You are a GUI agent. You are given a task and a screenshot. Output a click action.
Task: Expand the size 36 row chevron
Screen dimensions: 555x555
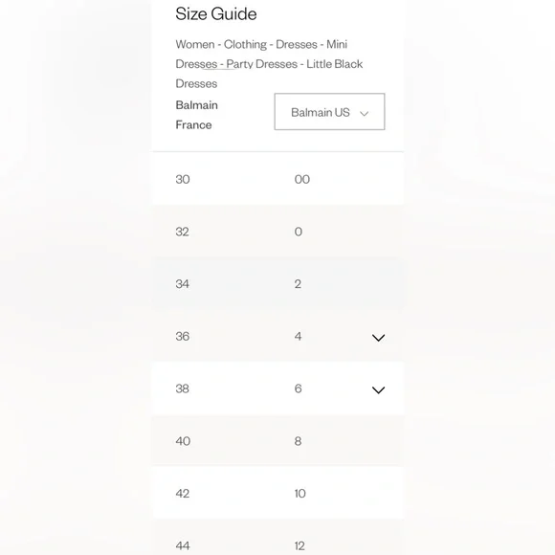pos(378,338)
